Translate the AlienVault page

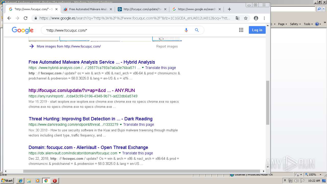(137, 153)
